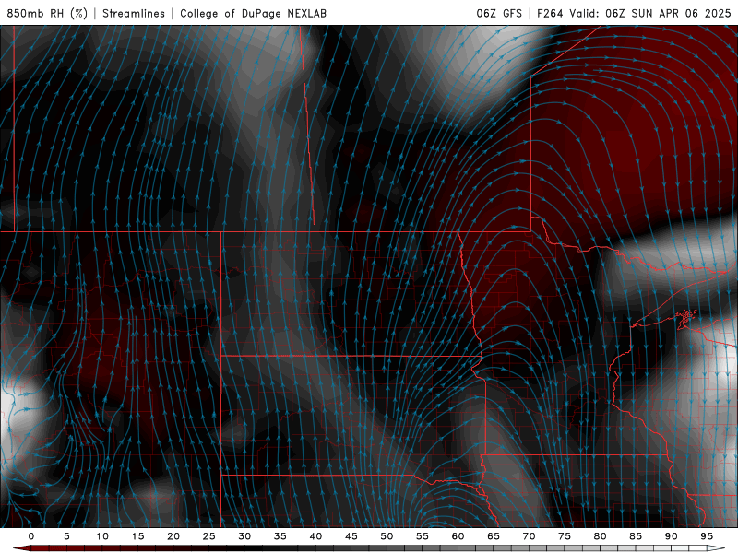Click the colorbar label '65'

click(x=494, y=536)
